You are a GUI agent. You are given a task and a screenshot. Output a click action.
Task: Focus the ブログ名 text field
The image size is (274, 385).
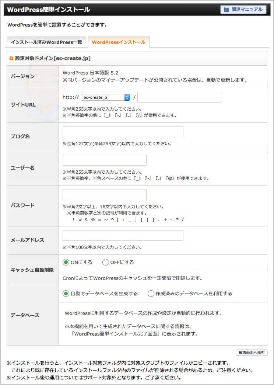click(x=123, y=132)
